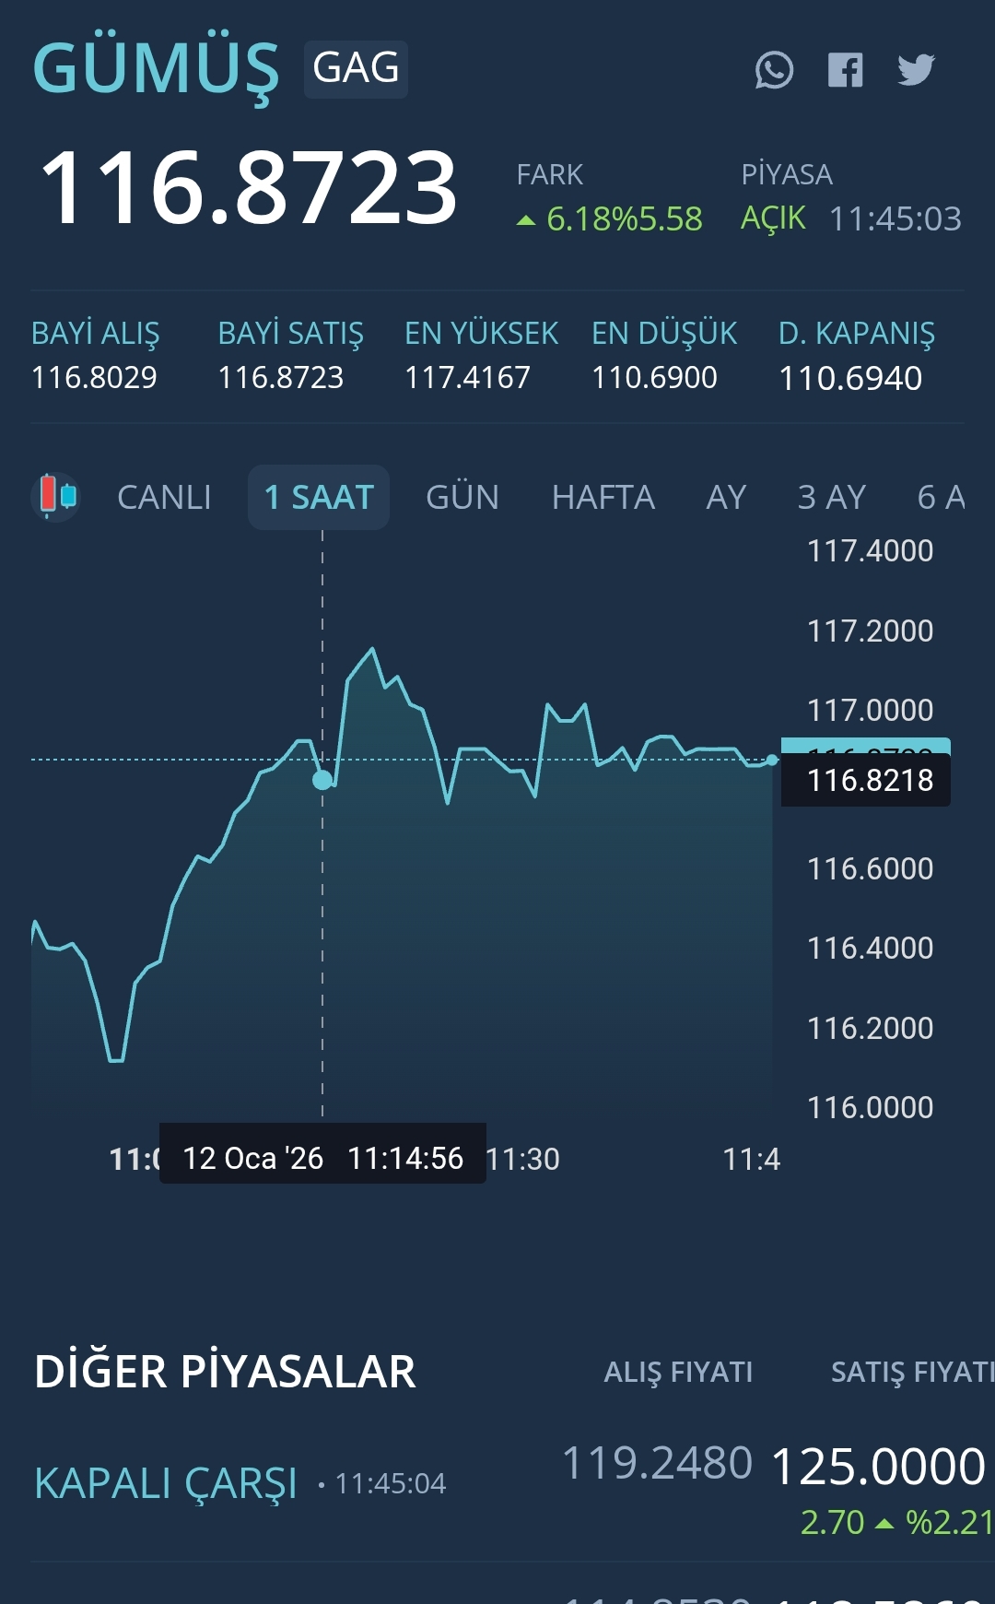The width and height of the screenshot is (995, 1604).
Task: Switch to CANLI live chart tab
Action: pyautogui.click(x=164, y=498)
